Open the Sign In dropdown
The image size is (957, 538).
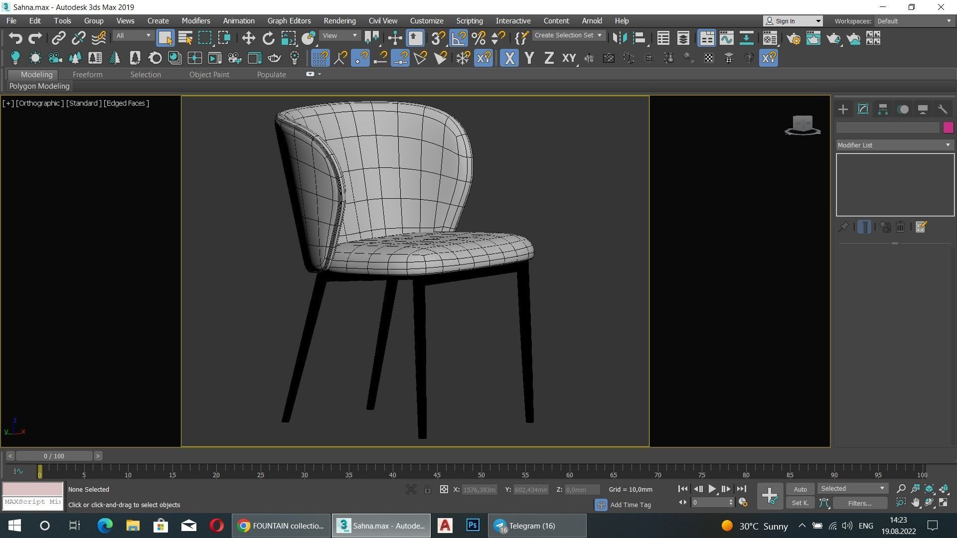(793, 21)
